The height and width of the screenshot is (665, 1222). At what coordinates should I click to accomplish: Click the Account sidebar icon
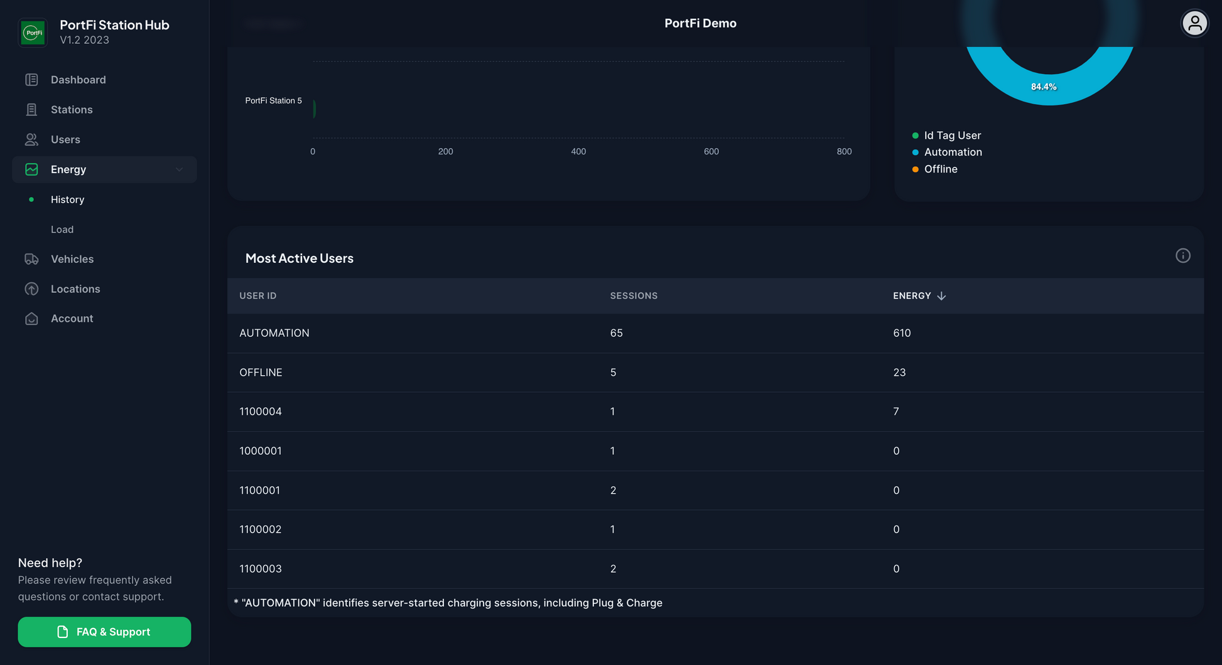coord(31,319)
